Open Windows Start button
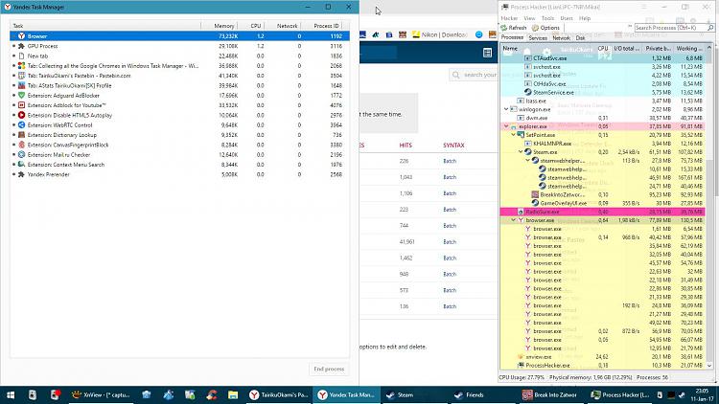Viewport: 719px width, 404px height. pyautogui.click(x=11, y=394)
